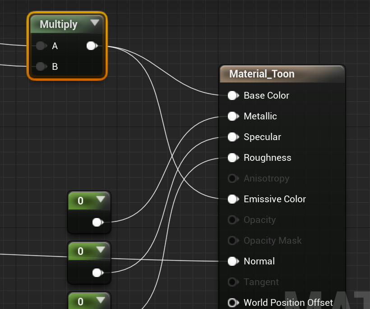
Task: Toggle the arrow on the bottom-most 0 constant
Action: (101, 300)
